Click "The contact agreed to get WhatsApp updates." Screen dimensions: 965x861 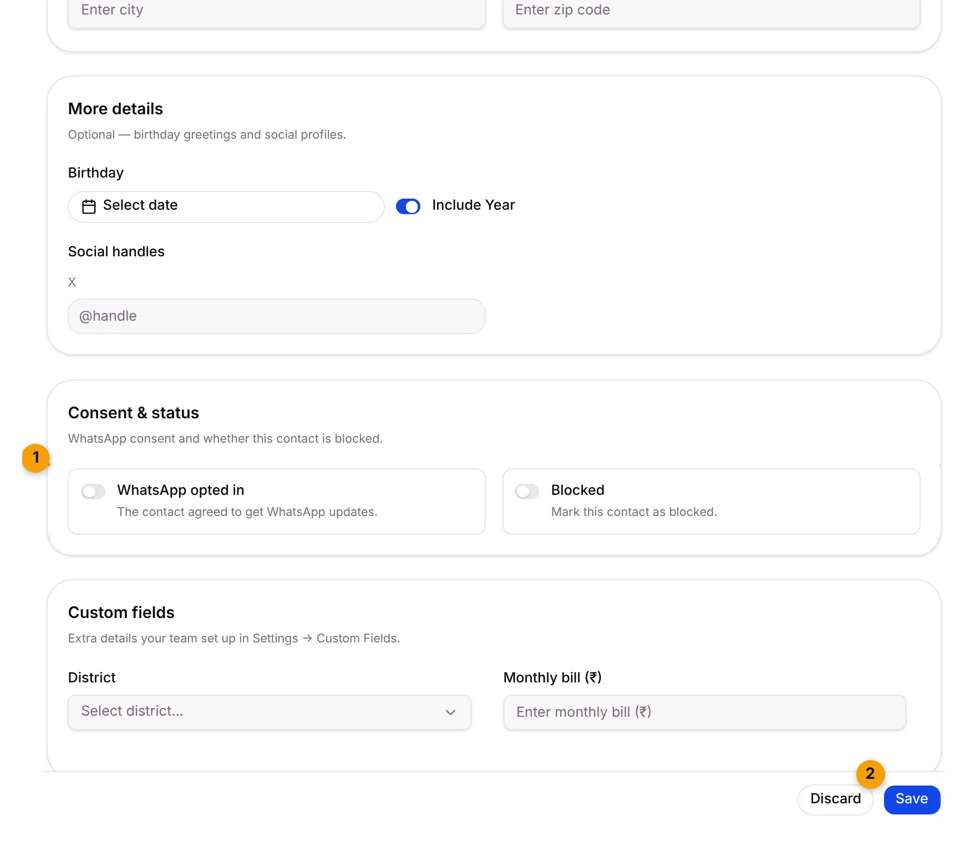tap(247, 511)
